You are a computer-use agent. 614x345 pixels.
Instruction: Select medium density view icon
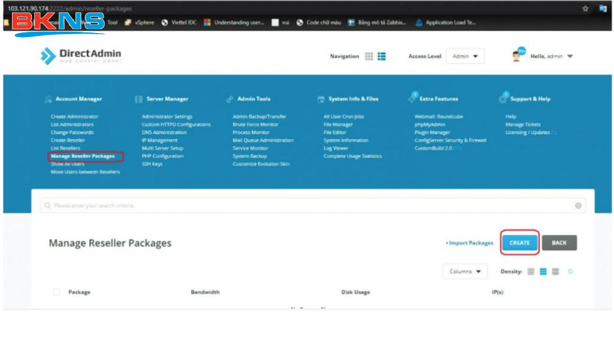coord(543,271)
